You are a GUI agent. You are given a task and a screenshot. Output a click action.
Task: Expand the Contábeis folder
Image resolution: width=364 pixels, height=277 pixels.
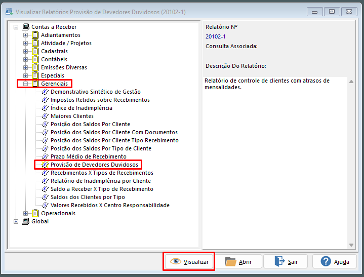click(x=25, y=60)
